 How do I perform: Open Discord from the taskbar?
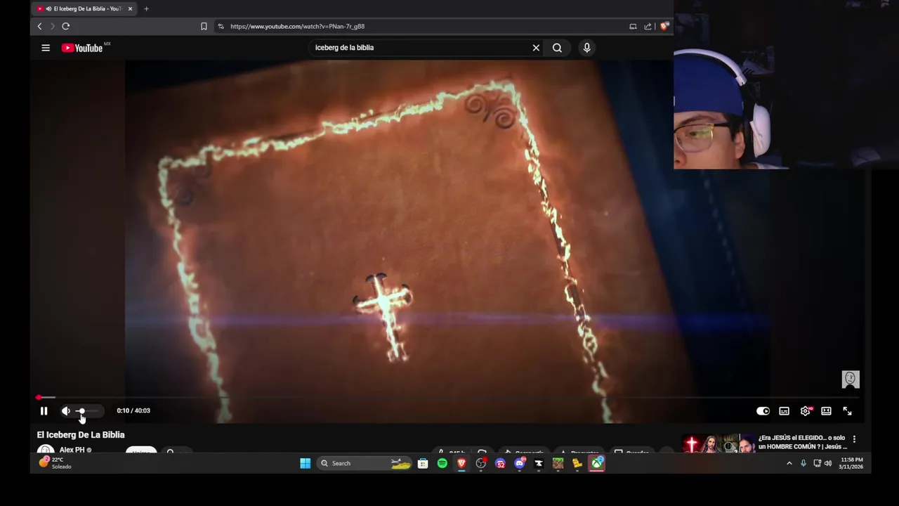coord(520,463)
